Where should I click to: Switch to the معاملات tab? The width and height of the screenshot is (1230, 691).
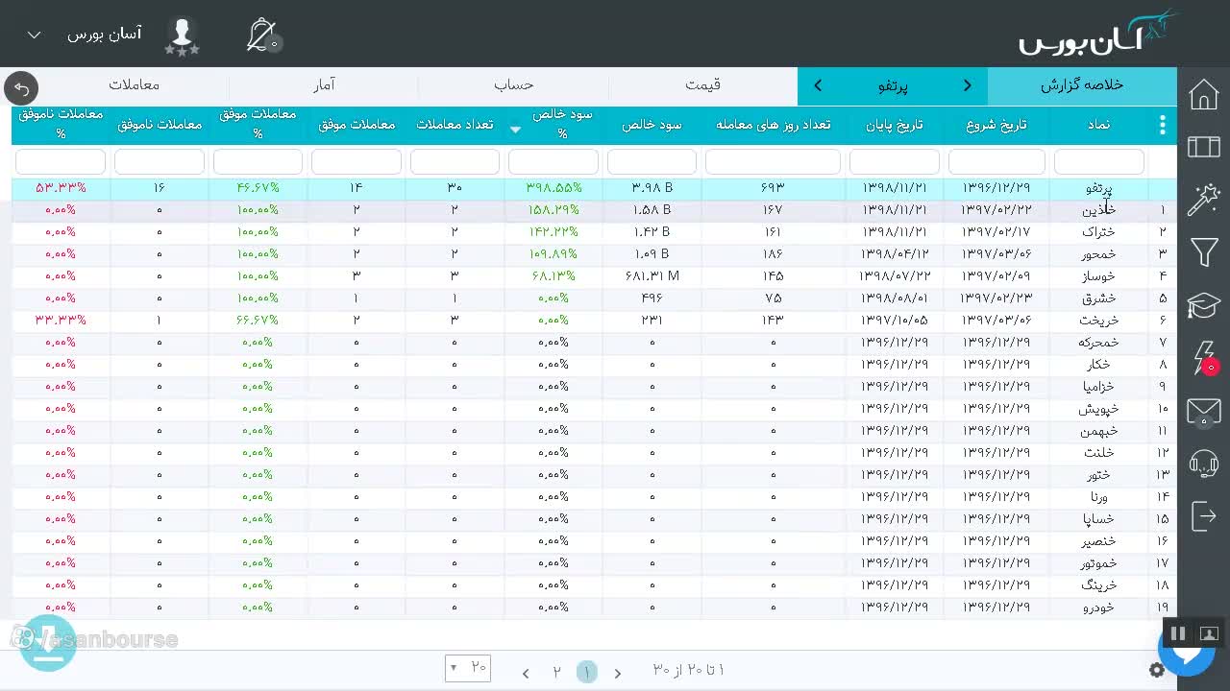tap(134, 84)
